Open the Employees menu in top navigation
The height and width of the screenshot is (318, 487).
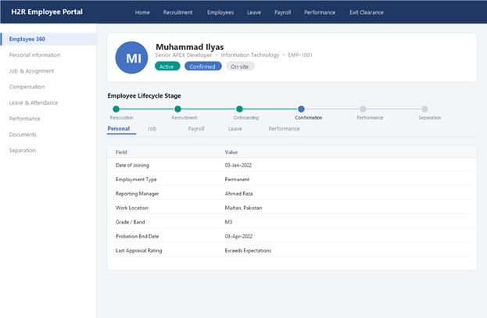(220, 13)
